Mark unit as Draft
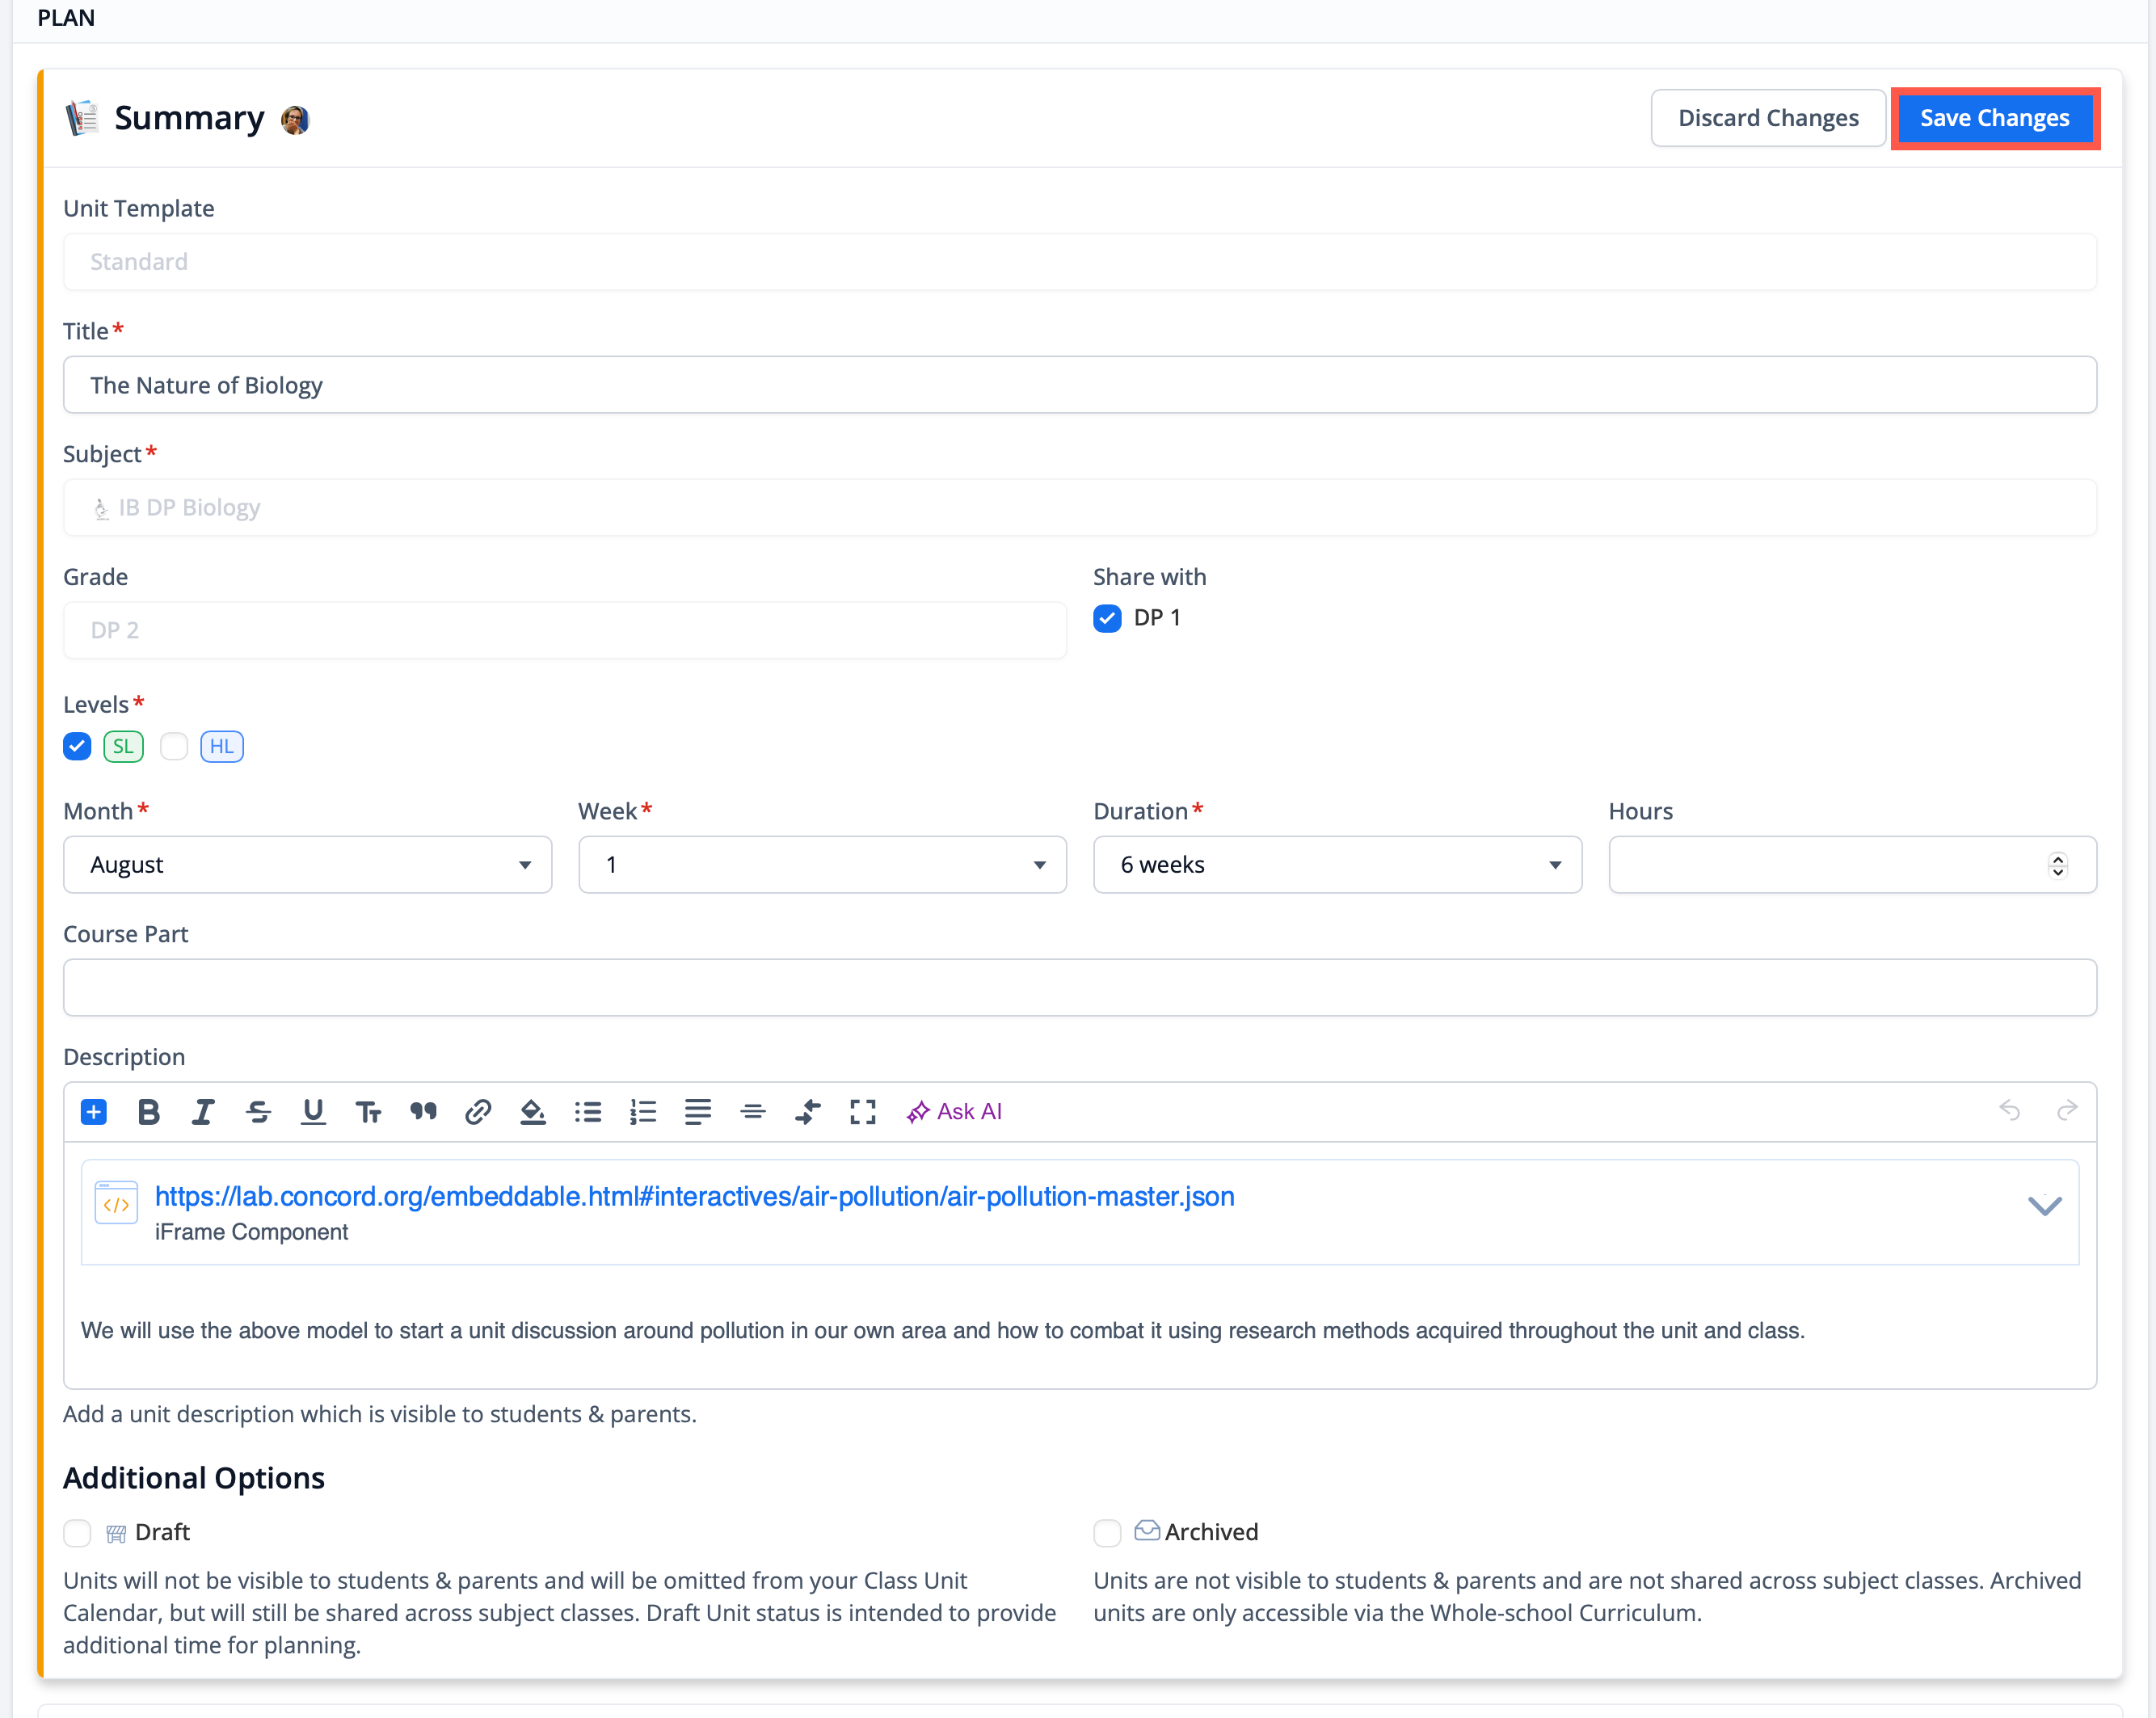This screenshot has width=2156, height=1718. click(77, 1532)
